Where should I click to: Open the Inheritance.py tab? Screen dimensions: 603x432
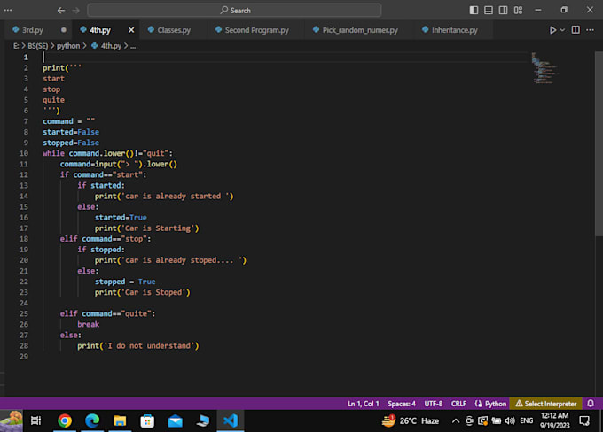coord(454,30)
